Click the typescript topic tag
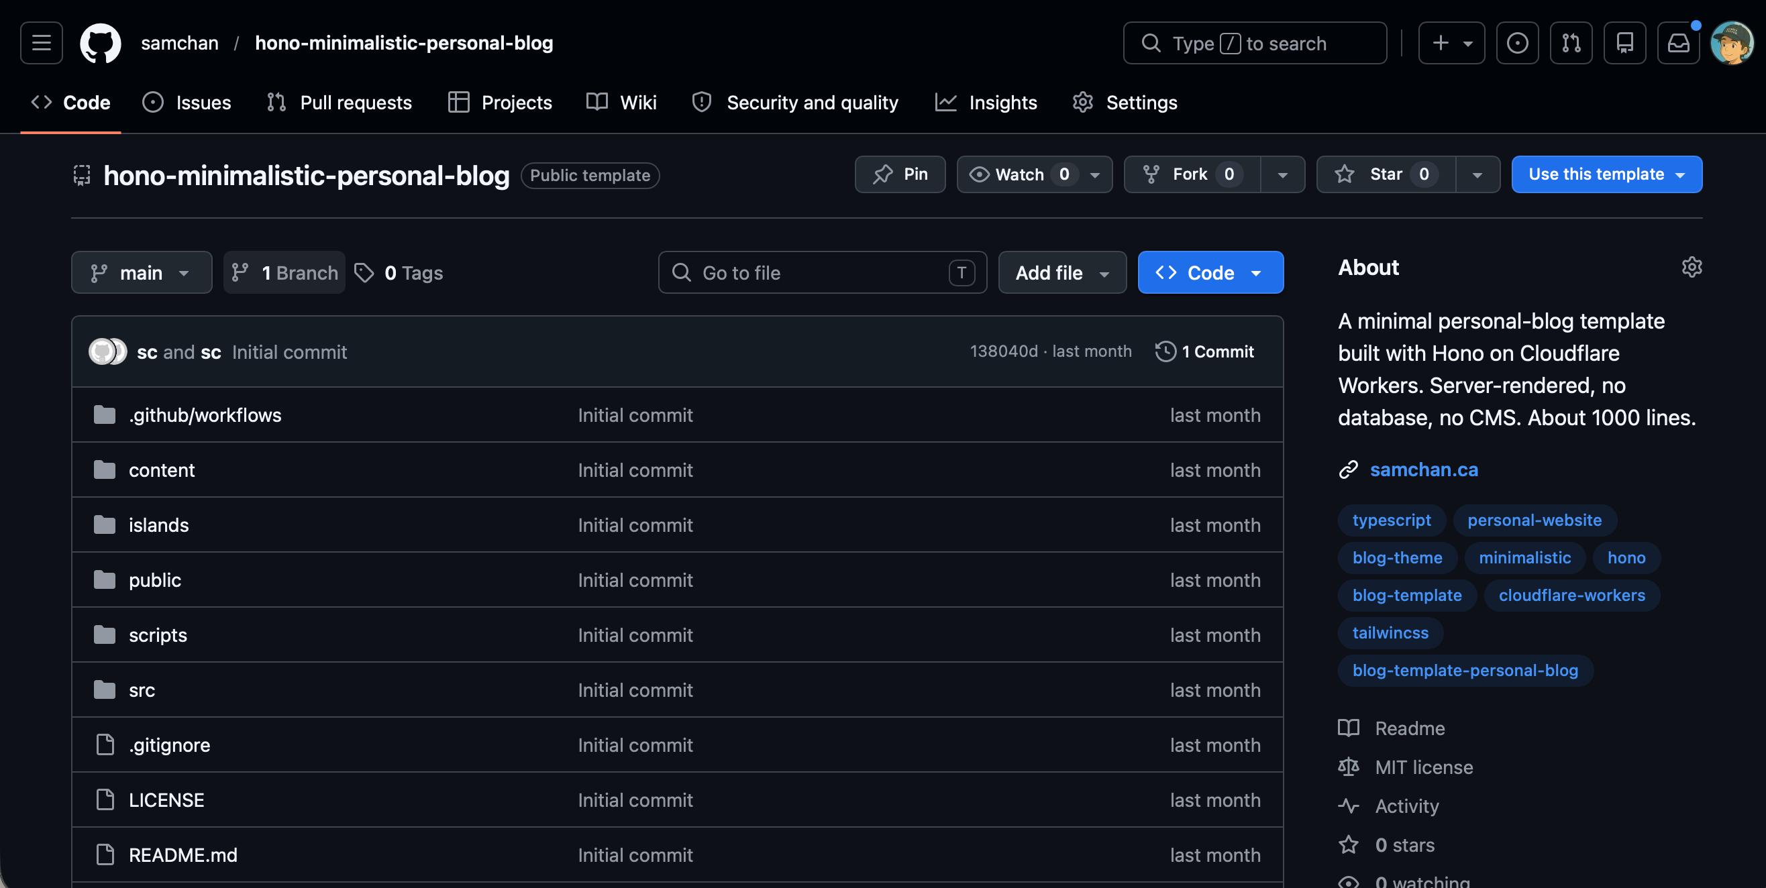 (1392, 520)
